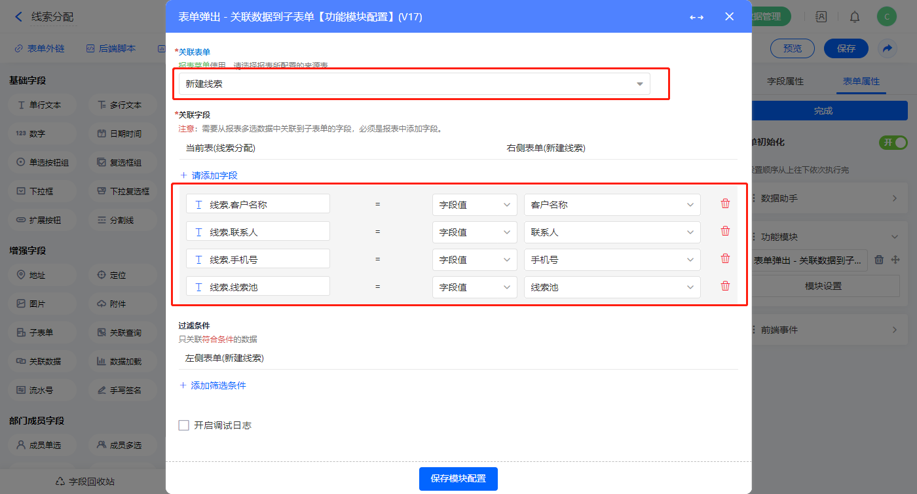Click trash icon for 线索.联系人 row
This screenshot has height=494, width=917.
tap(725, 231)
